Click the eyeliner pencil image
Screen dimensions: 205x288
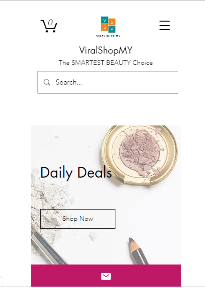[x=137, y=251]
